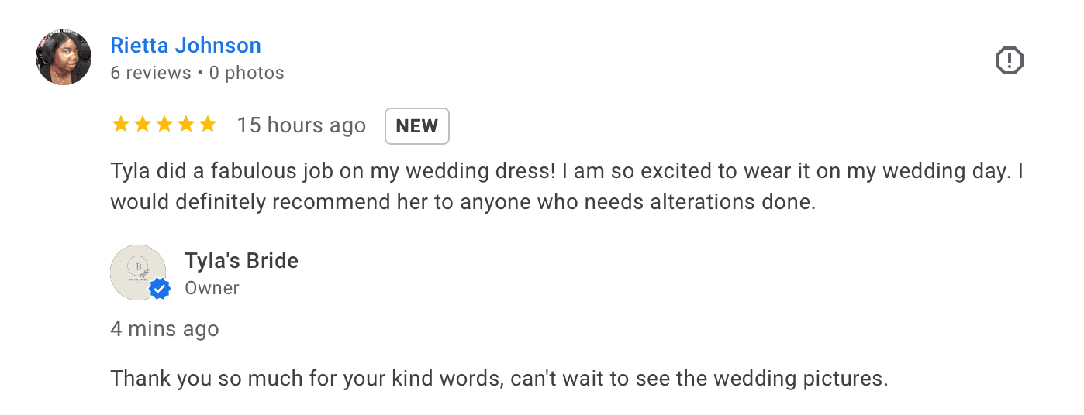Click the owner's reply "Thank you so much"
This screenshot has width=1084, height=415.
499,379
